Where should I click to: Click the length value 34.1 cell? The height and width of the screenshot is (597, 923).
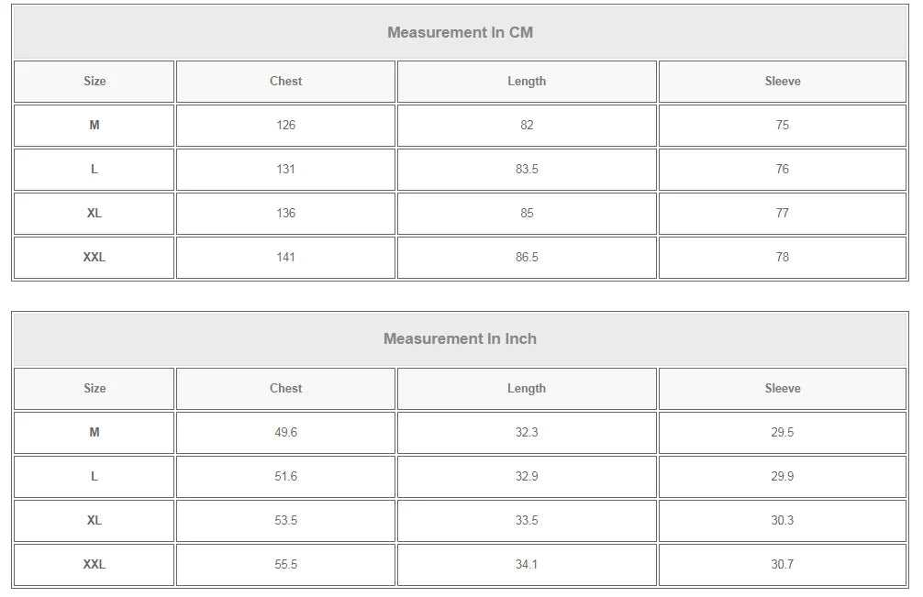[x=526, y=565]
